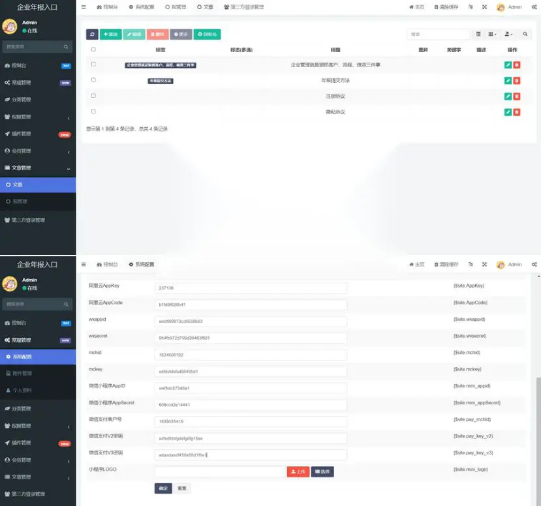This screenshot has height=506, width=541.
Task: Click the magnifier icon right of the table toolbar
Action: pyautogui.click(x=525, y=34)
